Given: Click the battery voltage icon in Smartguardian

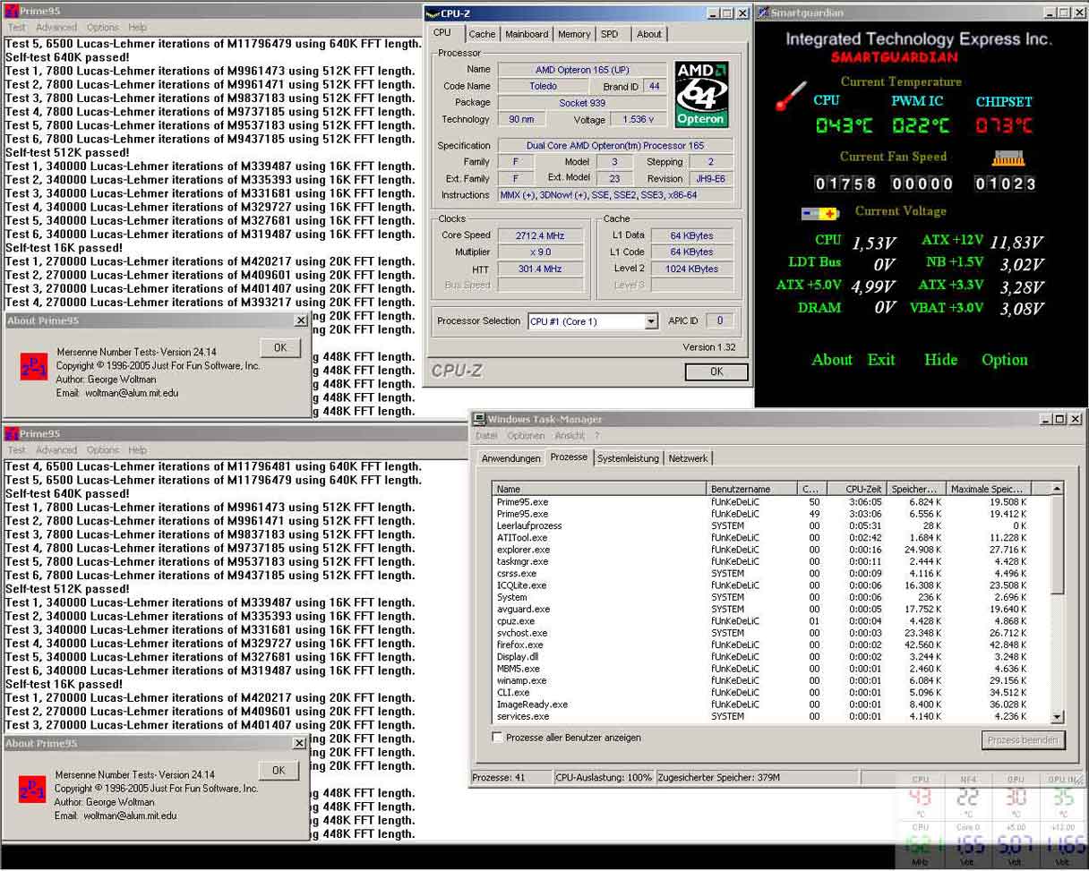Looking at the screenshot, I should click(x=819, y=213).
